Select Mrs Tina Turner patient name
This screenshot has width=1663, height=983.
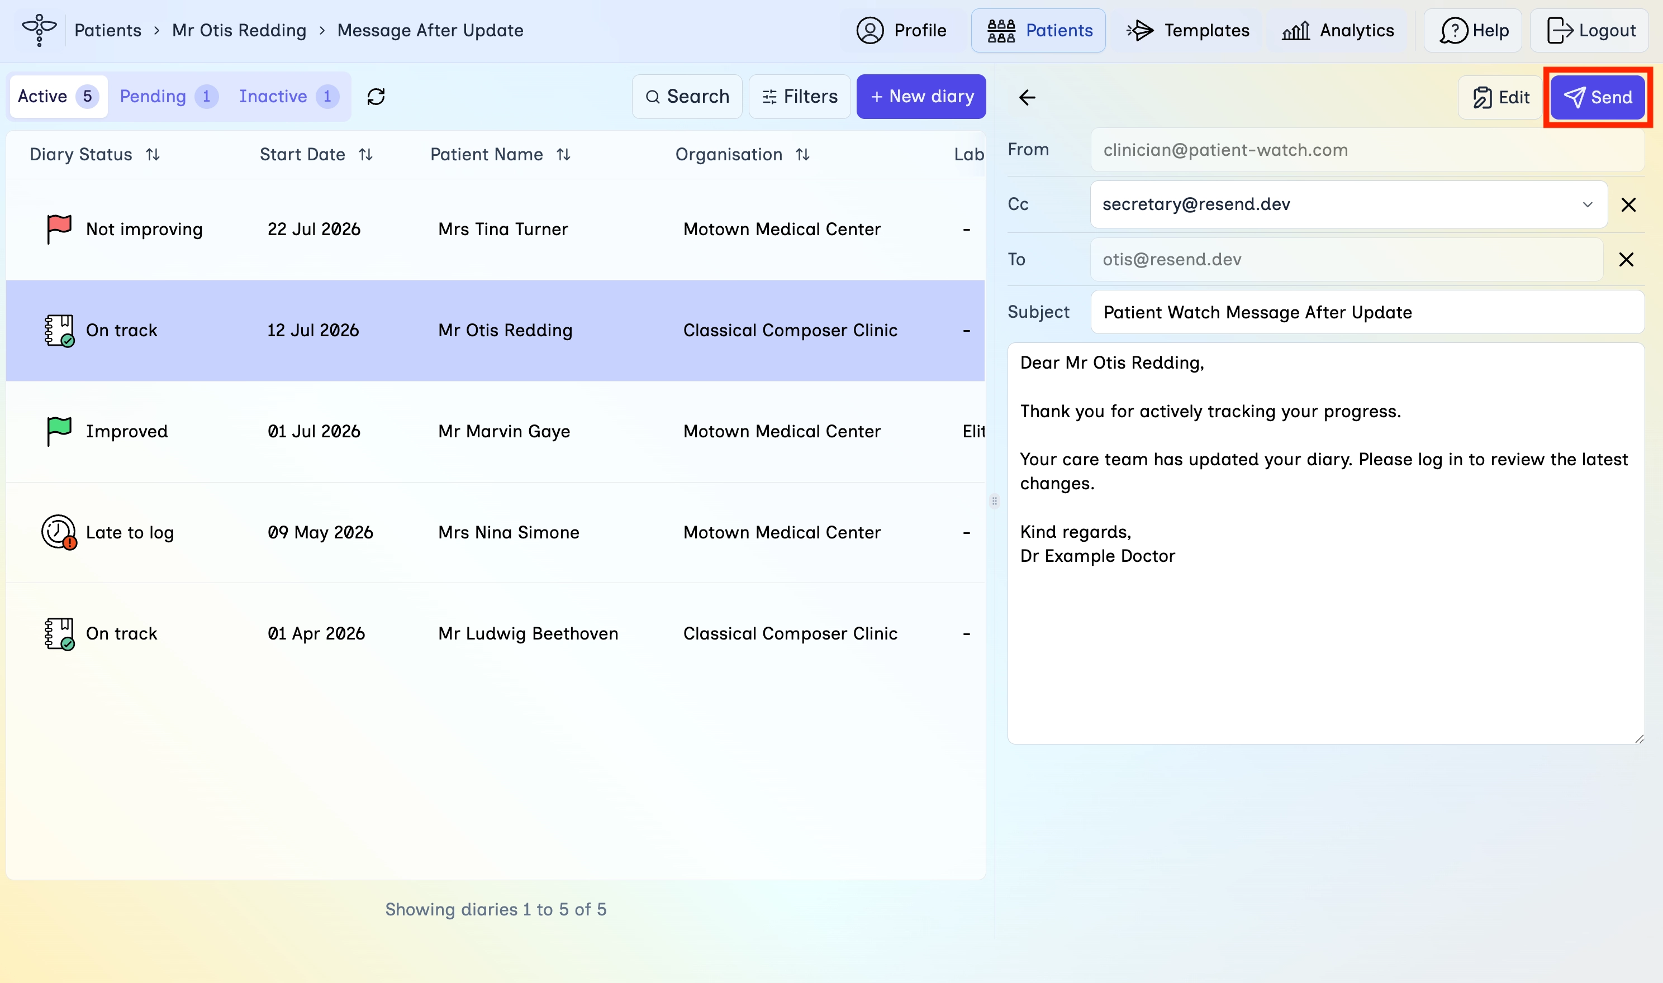[x=503, y=229]
